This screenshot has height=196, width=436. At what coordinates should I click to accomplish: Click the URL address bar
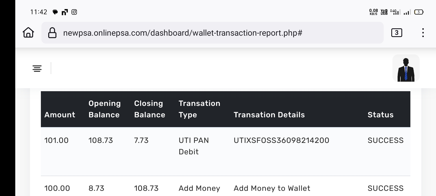(x=183, y=33)
